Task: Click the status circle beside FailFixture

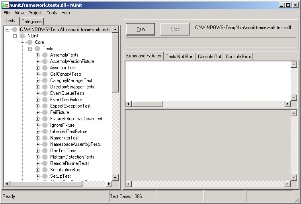Action: tap(45, 112)
